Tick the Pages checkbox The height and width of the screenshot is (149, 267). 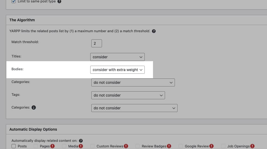[36, 146]
